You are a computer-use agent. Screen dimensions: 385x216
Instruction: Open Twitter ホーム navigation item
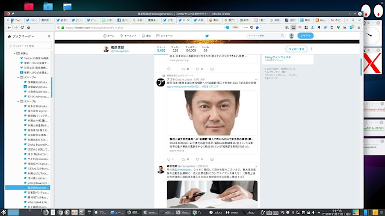(109, 36)
